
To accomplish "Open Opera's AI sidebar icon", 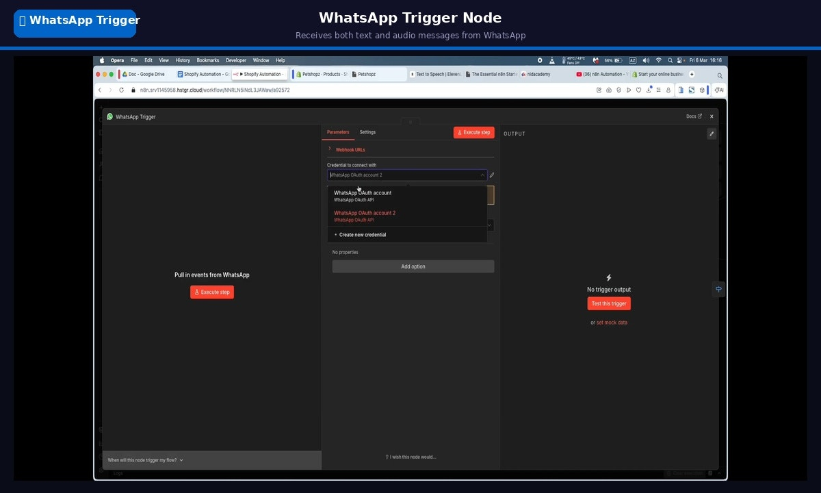I will click(x=718, y=90).
